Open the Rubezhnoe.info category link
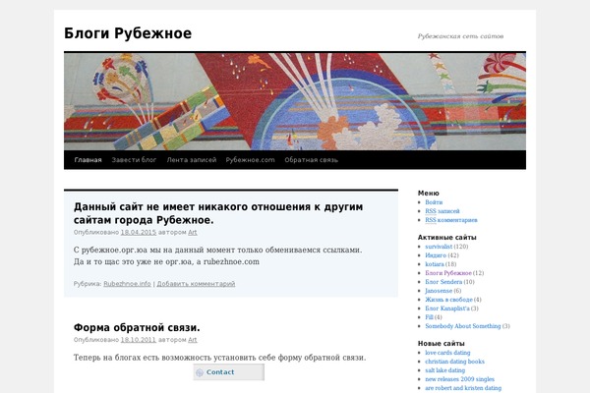This screenshot has width=590, height=393. [127, 284]
